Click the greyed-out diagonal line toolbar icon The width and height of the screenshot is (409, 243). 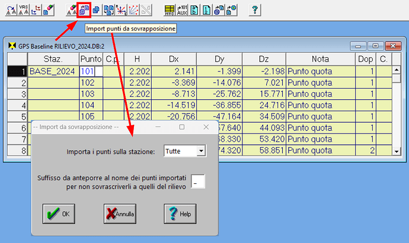point(146,10)
